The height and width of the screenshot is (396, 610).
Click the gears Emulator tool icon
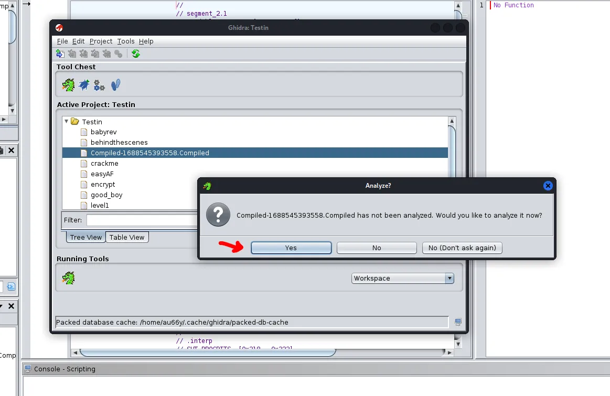click(99, 85)
